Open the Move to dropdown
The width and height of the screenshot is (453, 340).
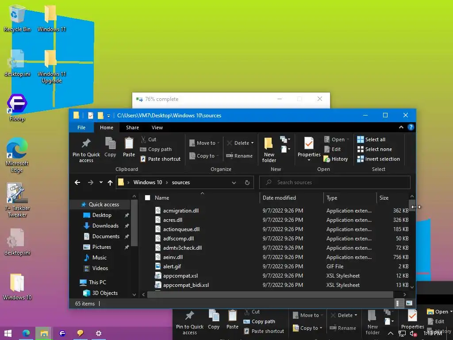point(204,143)
